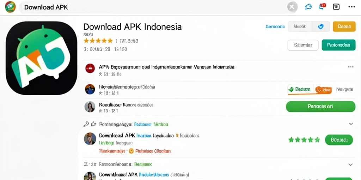Image resolution: width=361 pixels, height=180 pixels.
Task: Click the Reoglueser Kanore row title
Action: [x=126, y=105]
